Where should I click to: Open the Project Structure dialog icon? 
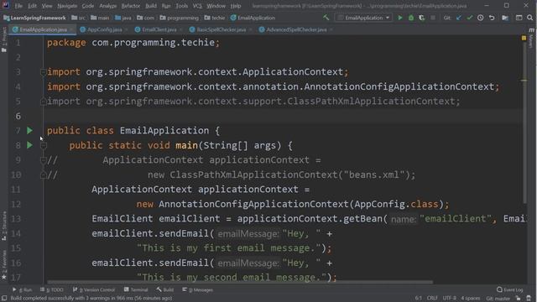pos(505,18)
